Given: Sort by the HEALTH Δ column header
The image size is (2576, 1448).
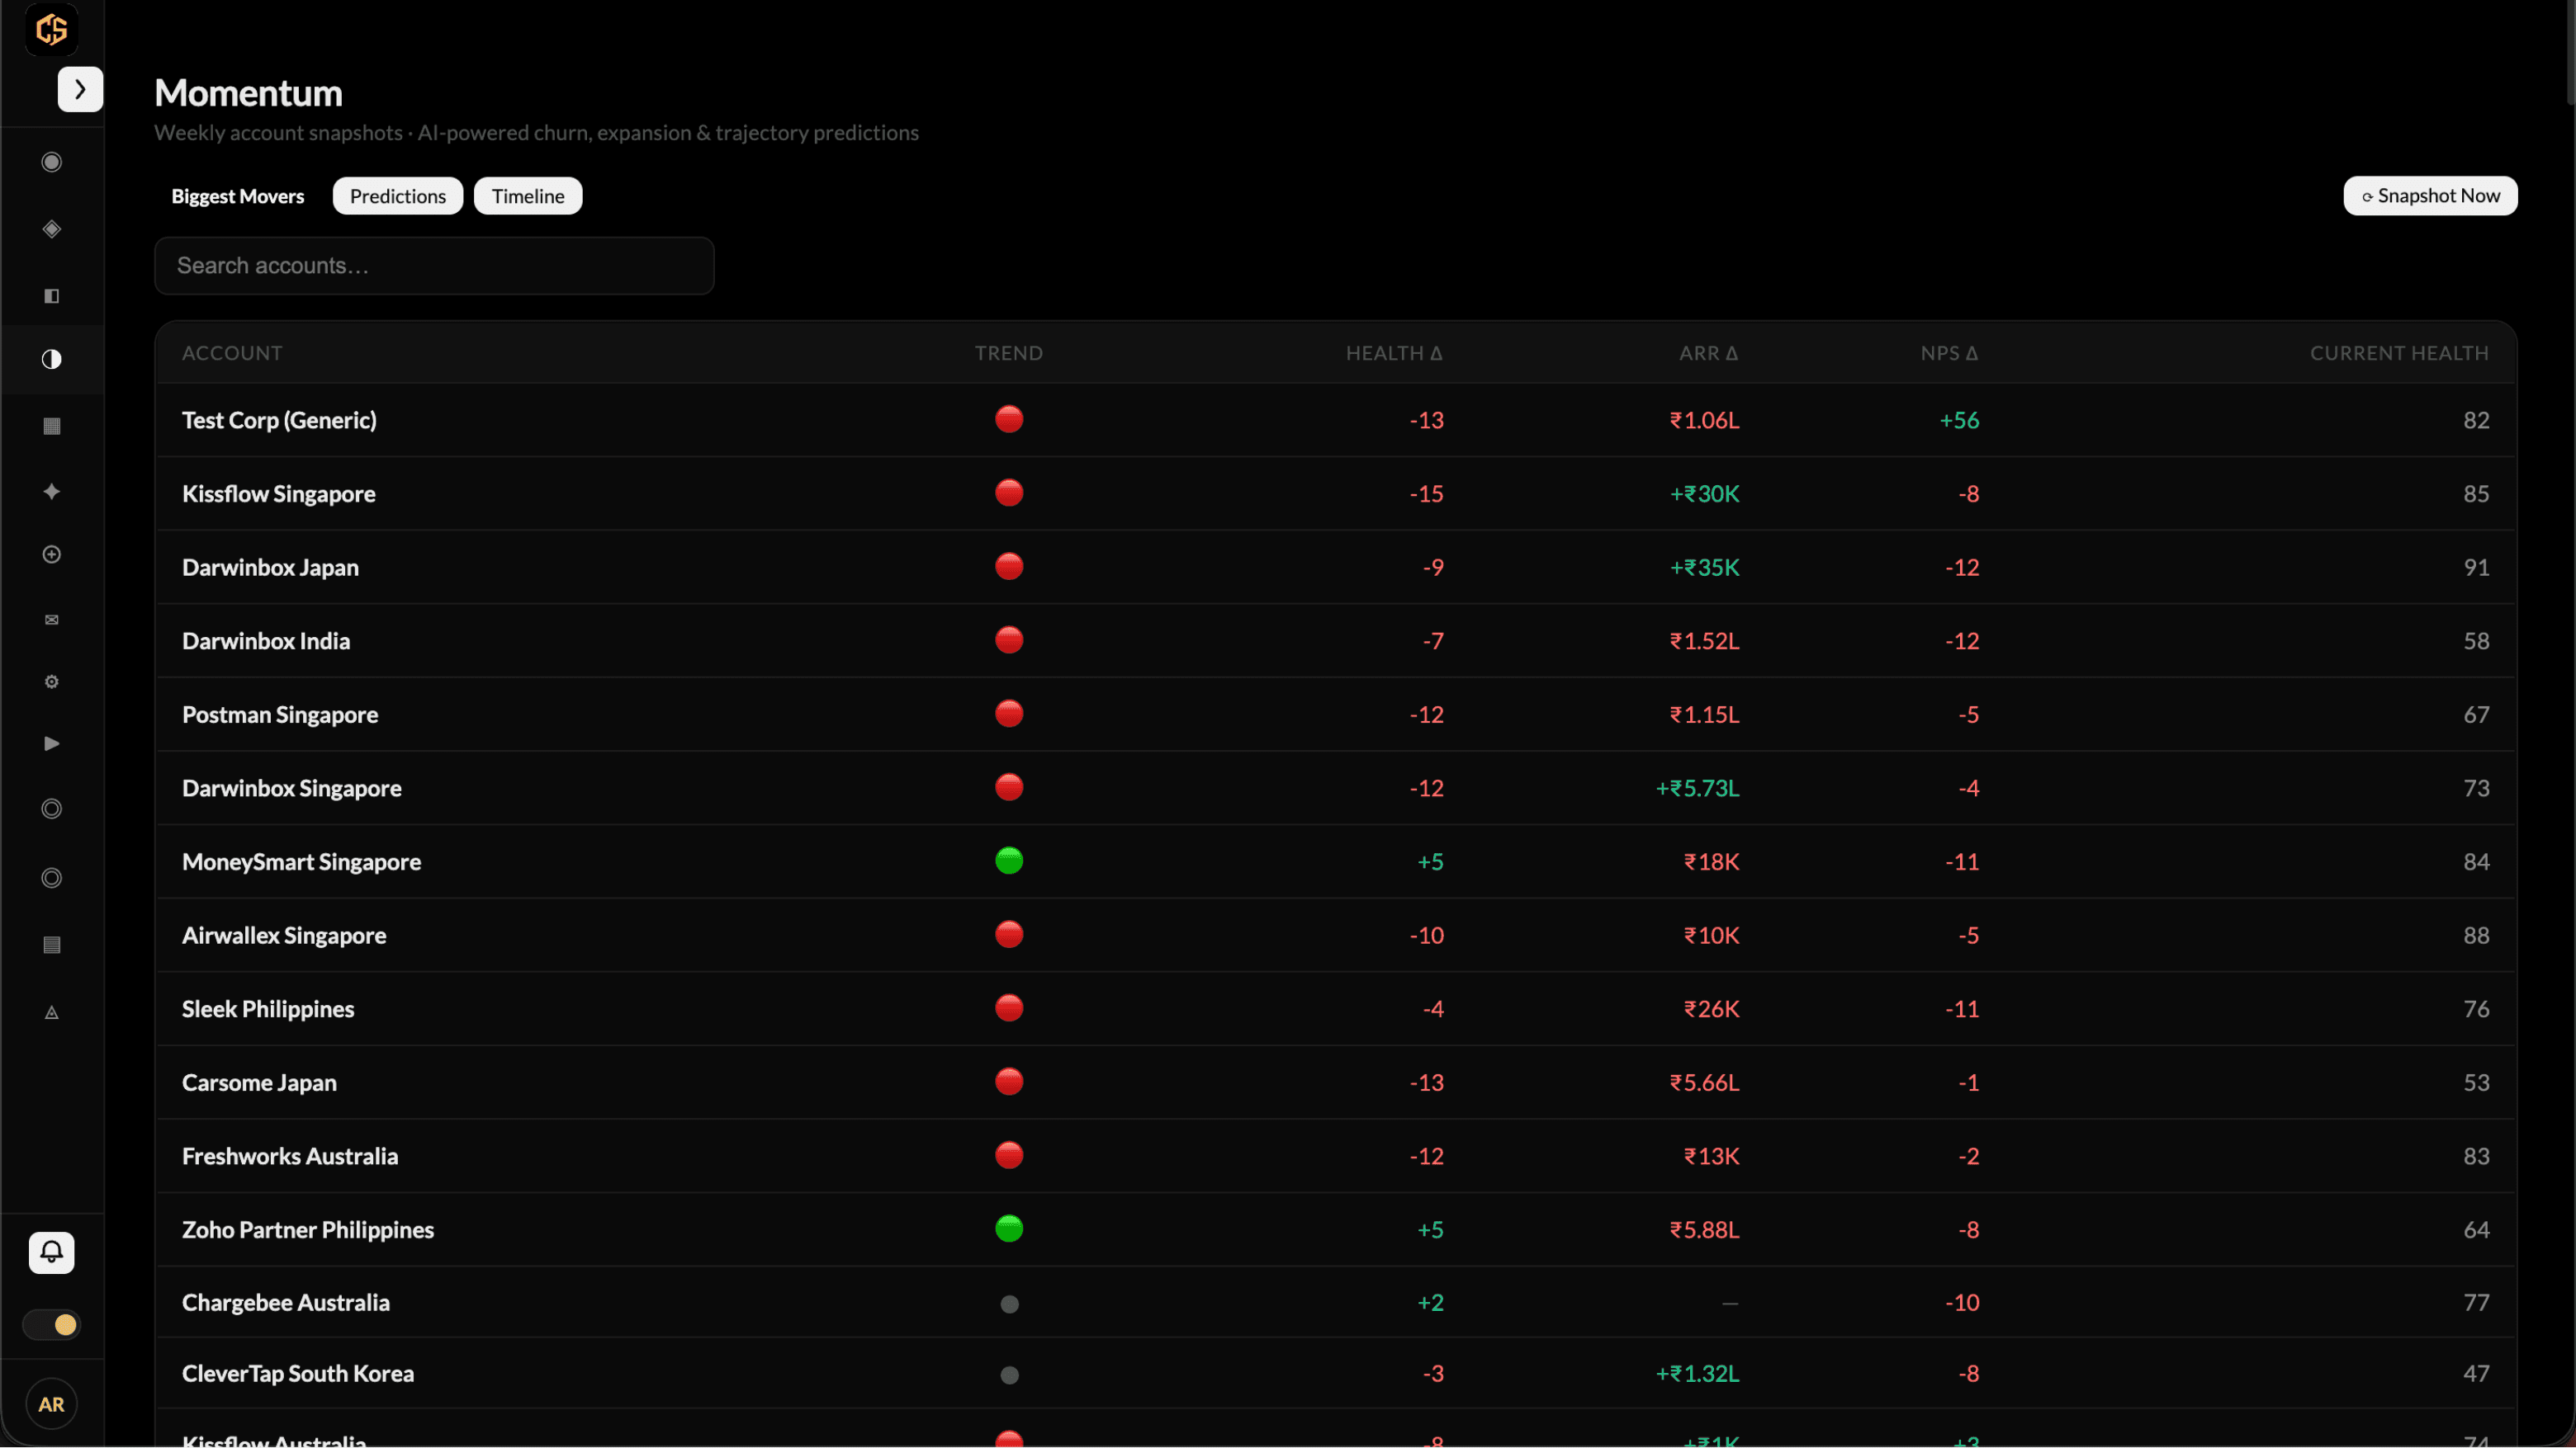Looking at the screenshot, I should [1394, 354].
